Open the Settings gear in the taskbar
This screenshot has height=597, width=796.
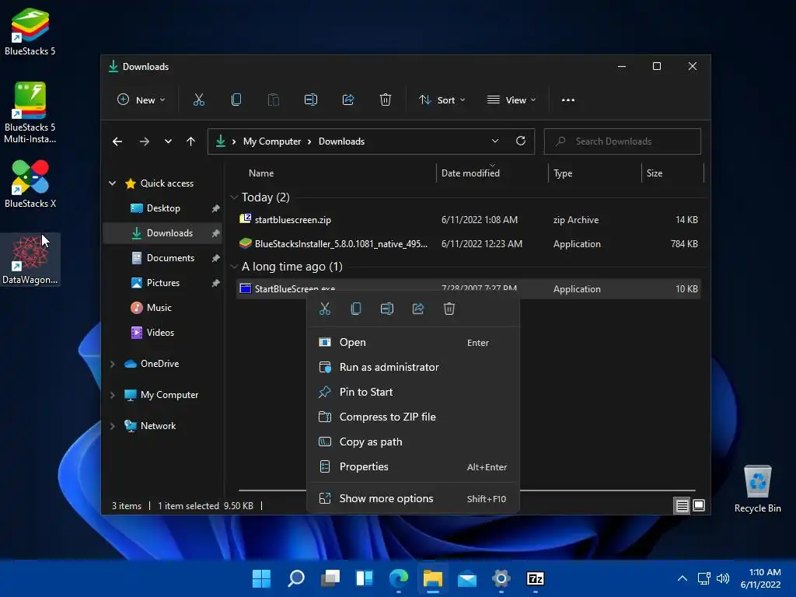501,578
